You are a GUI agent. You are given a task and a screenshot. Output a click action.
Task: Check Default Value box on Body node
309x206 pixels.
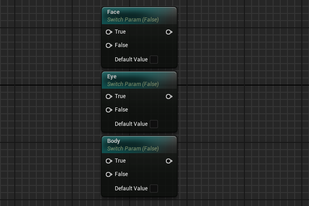[154, 189]
